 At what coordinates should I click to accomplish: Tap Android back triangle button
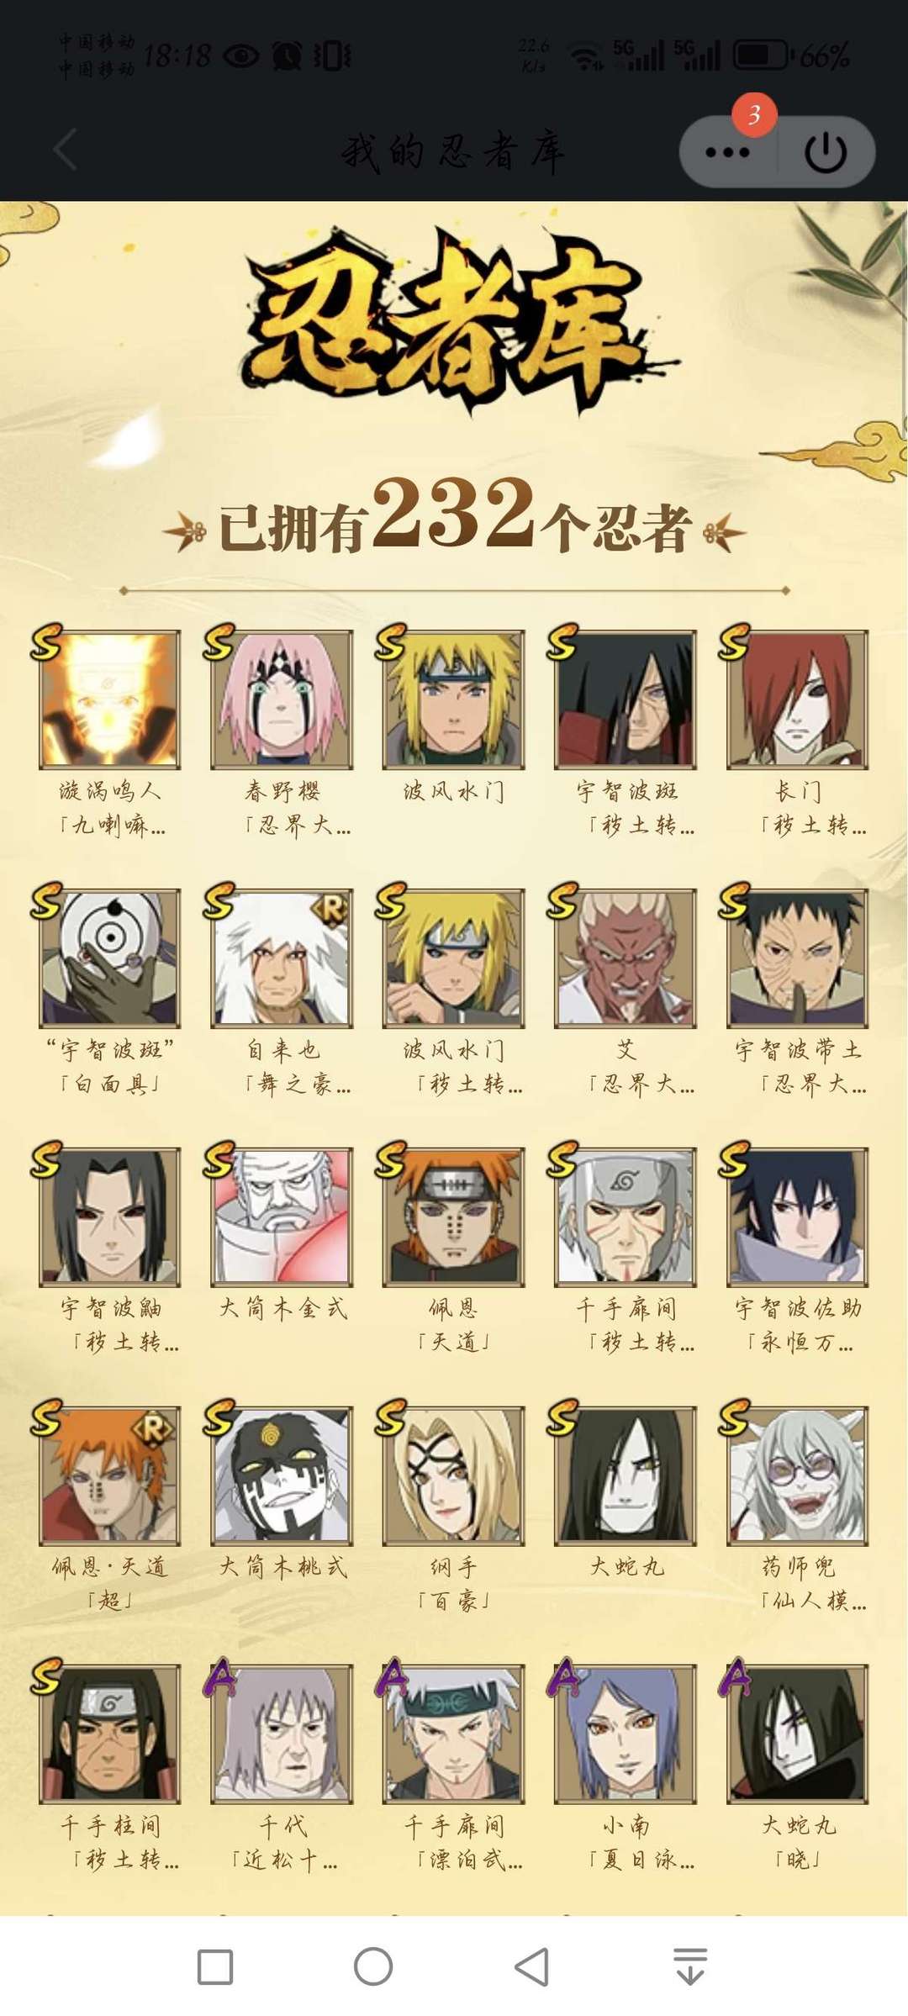[531, 1966]
